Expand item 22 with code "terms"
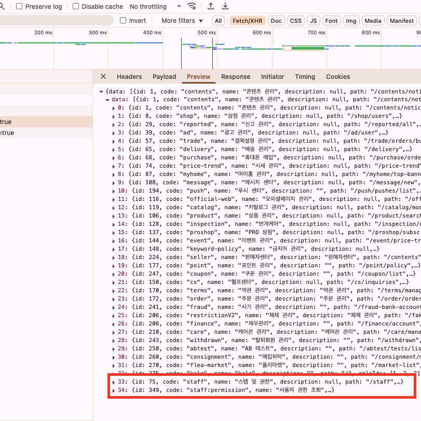Viewport: 421px width, 421px height. 114,291
